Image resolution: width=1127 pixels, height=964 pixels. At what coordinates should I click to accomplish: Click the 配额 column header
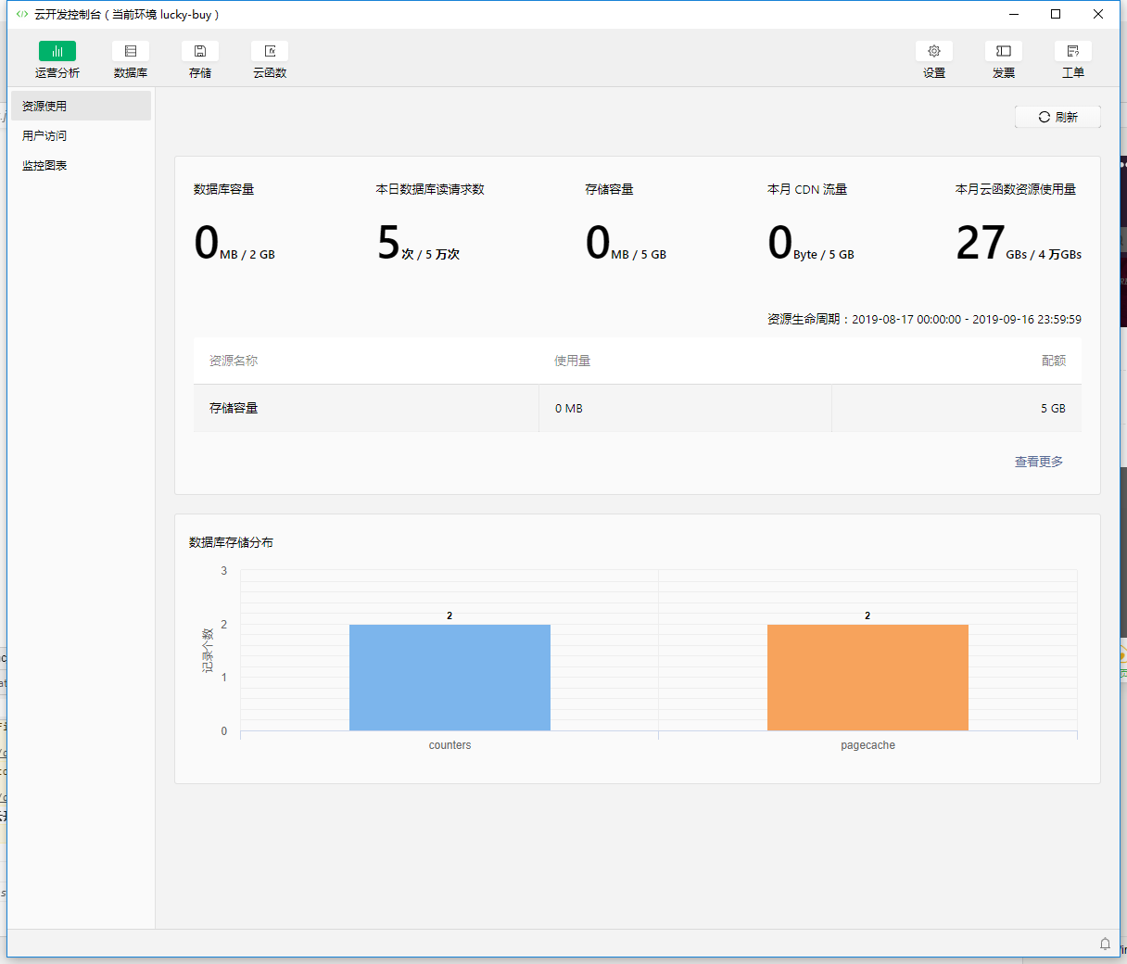[x=1054, y=361]
